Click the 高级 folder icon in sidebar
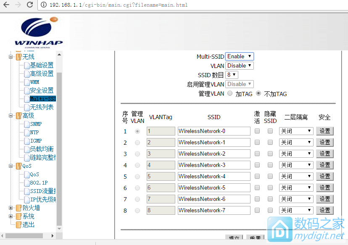 point(18,116)
